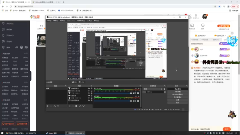Screen dimensions: 240x135
Task: Click the browser address bar
Action: coord(113,6)
